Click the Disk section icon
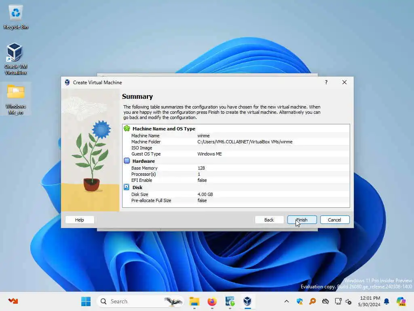The image size is (414, 311). 127,187
